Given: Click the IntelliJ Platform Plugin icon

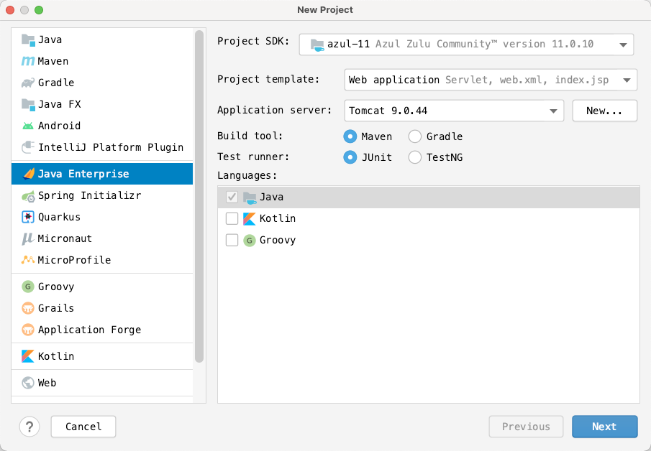Looking at the screenshot, I should pyautogui.click(x=28, y=147).
